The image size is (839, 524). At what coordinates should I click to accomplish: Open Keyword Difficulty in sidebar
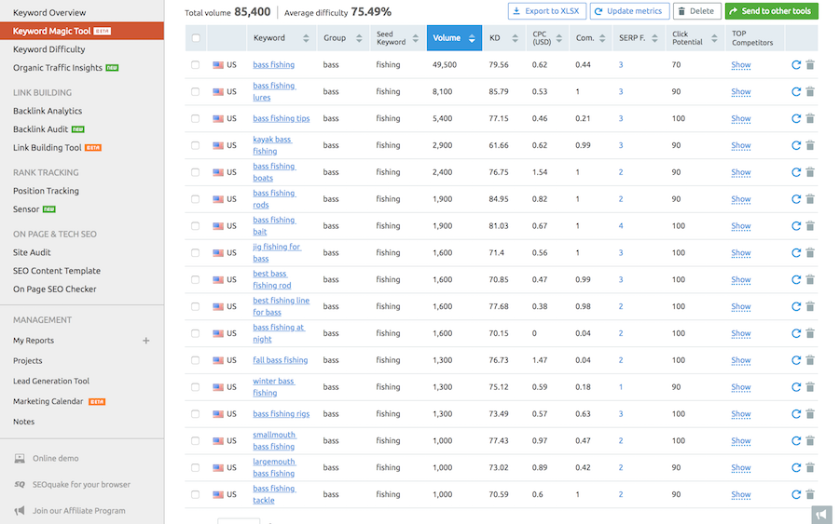[49, 49]
